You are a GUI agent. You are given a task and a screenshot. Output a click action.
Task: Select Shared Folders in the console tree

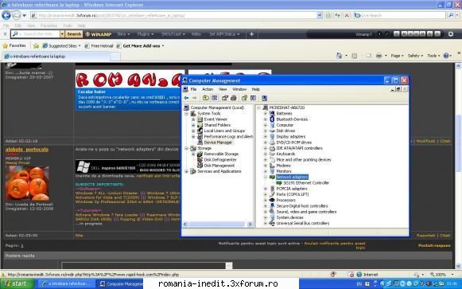coord(217,125)
